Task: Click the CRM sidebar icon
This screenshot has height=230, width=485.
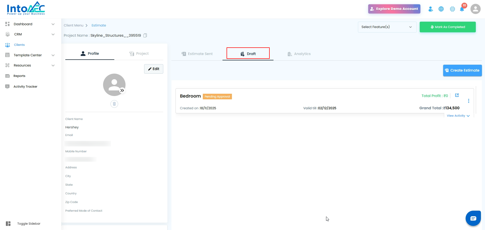Action: [x=8, y=34]
